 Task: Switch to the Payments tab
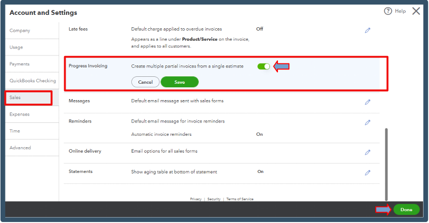pyautogui.click(x=32, y=64)
